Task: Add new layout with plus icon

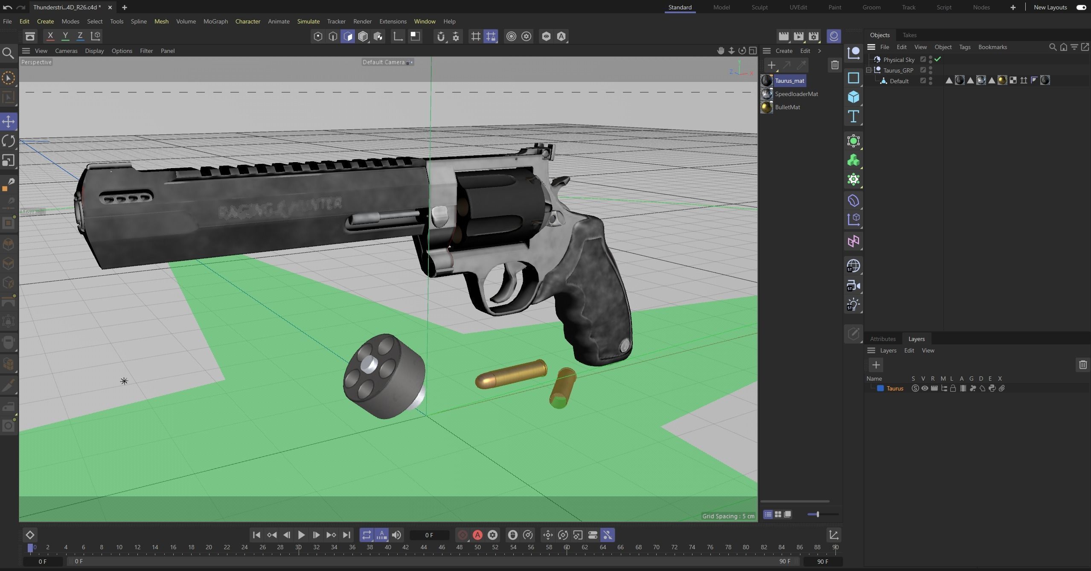Action: click(x=1013, y=7)
